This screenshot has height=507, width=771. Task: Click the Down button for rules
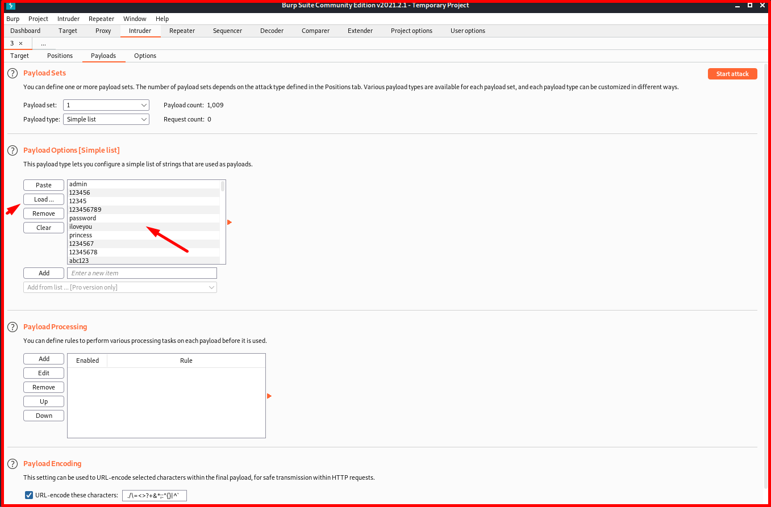pos(44,416)
